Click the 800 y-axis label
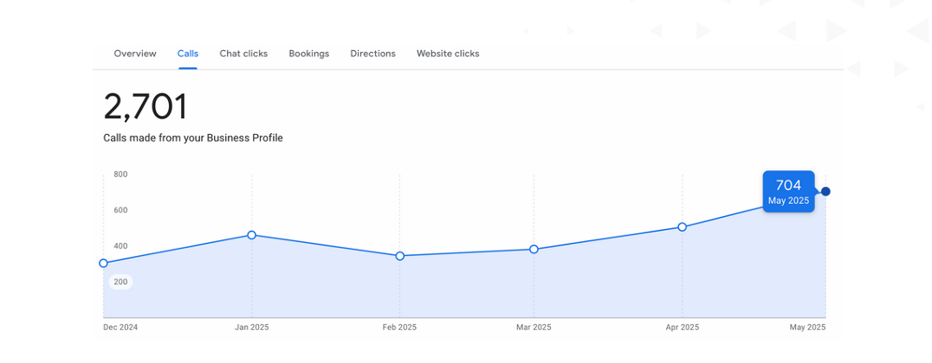 120,175
